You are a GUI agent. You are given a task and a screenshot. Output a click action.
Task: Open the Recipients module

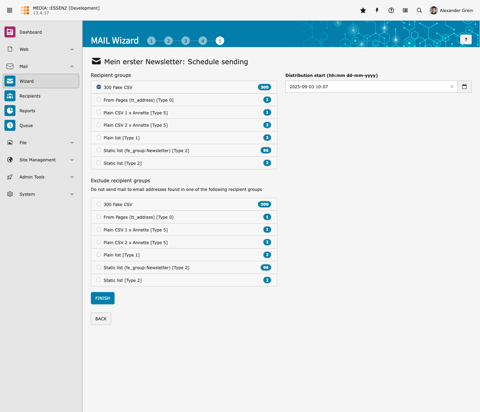click(x=30, y=96)
